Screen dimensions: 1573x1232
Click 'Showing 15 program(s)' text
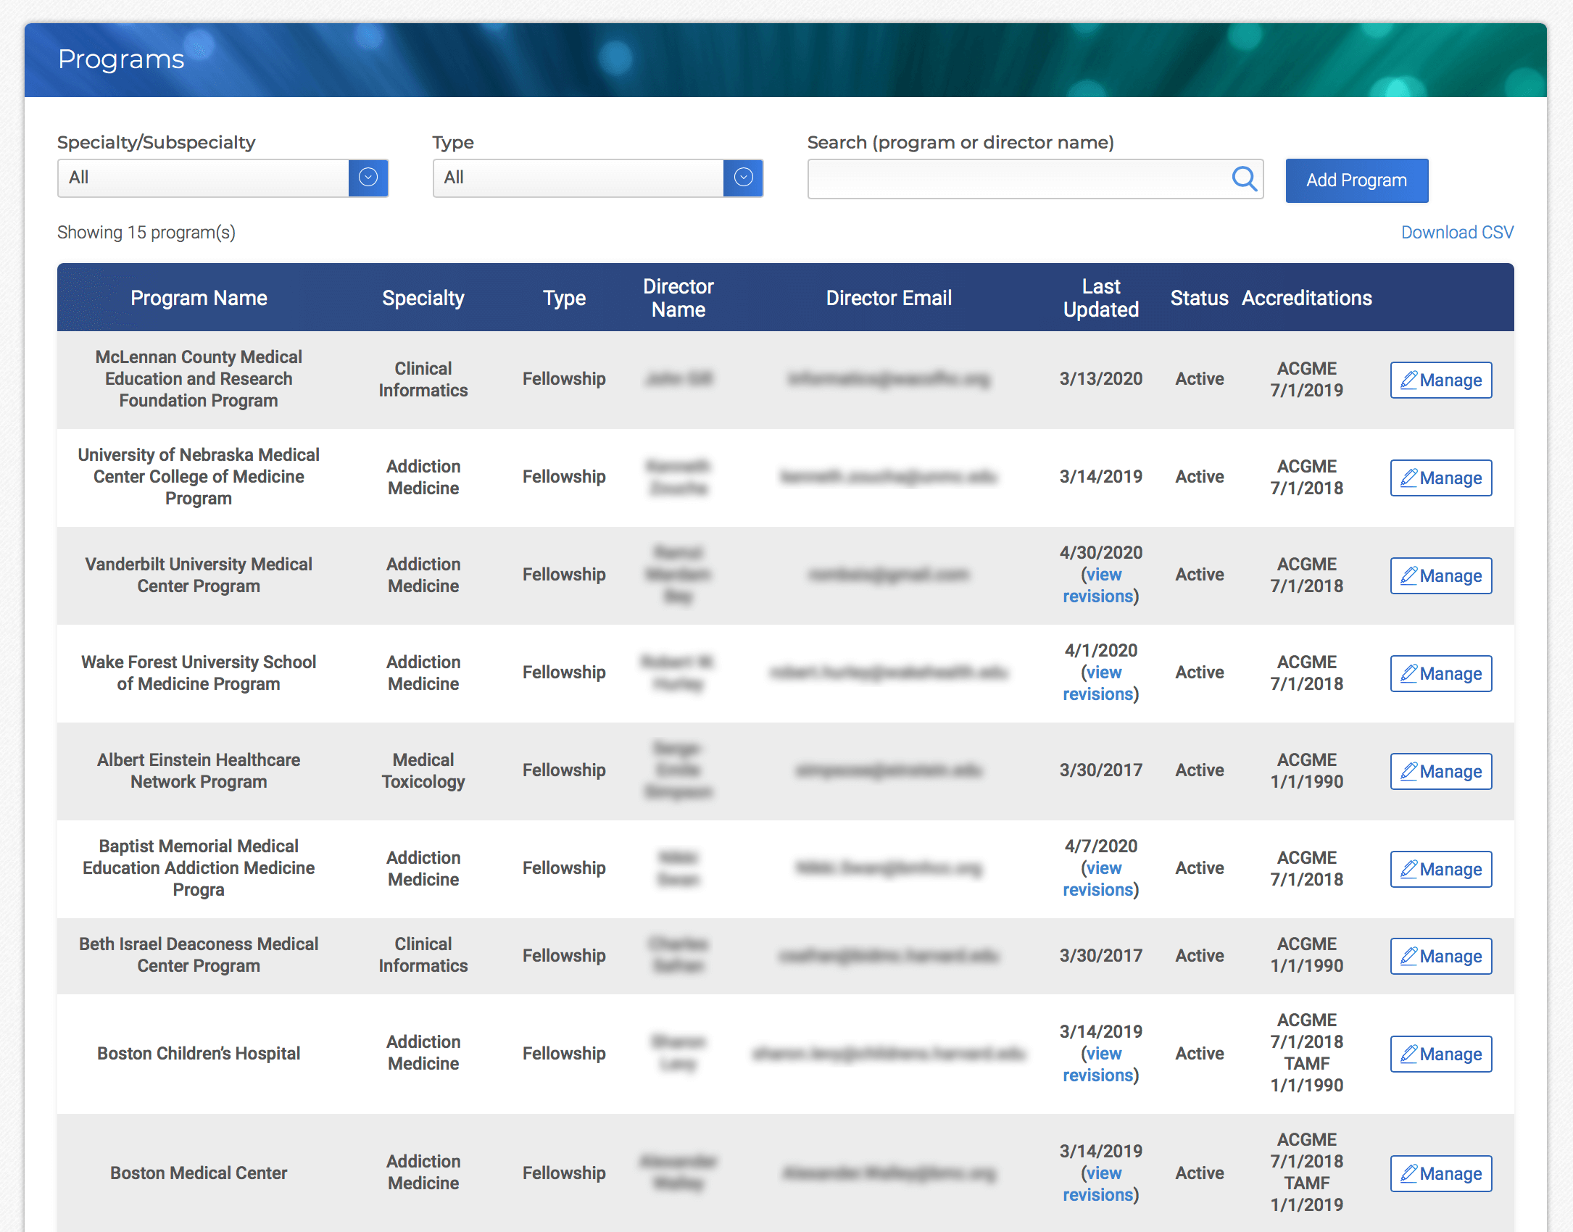point(146,233)
